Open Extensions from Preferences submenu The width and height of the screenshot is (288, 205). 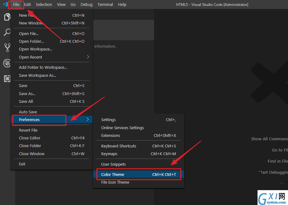139,135
